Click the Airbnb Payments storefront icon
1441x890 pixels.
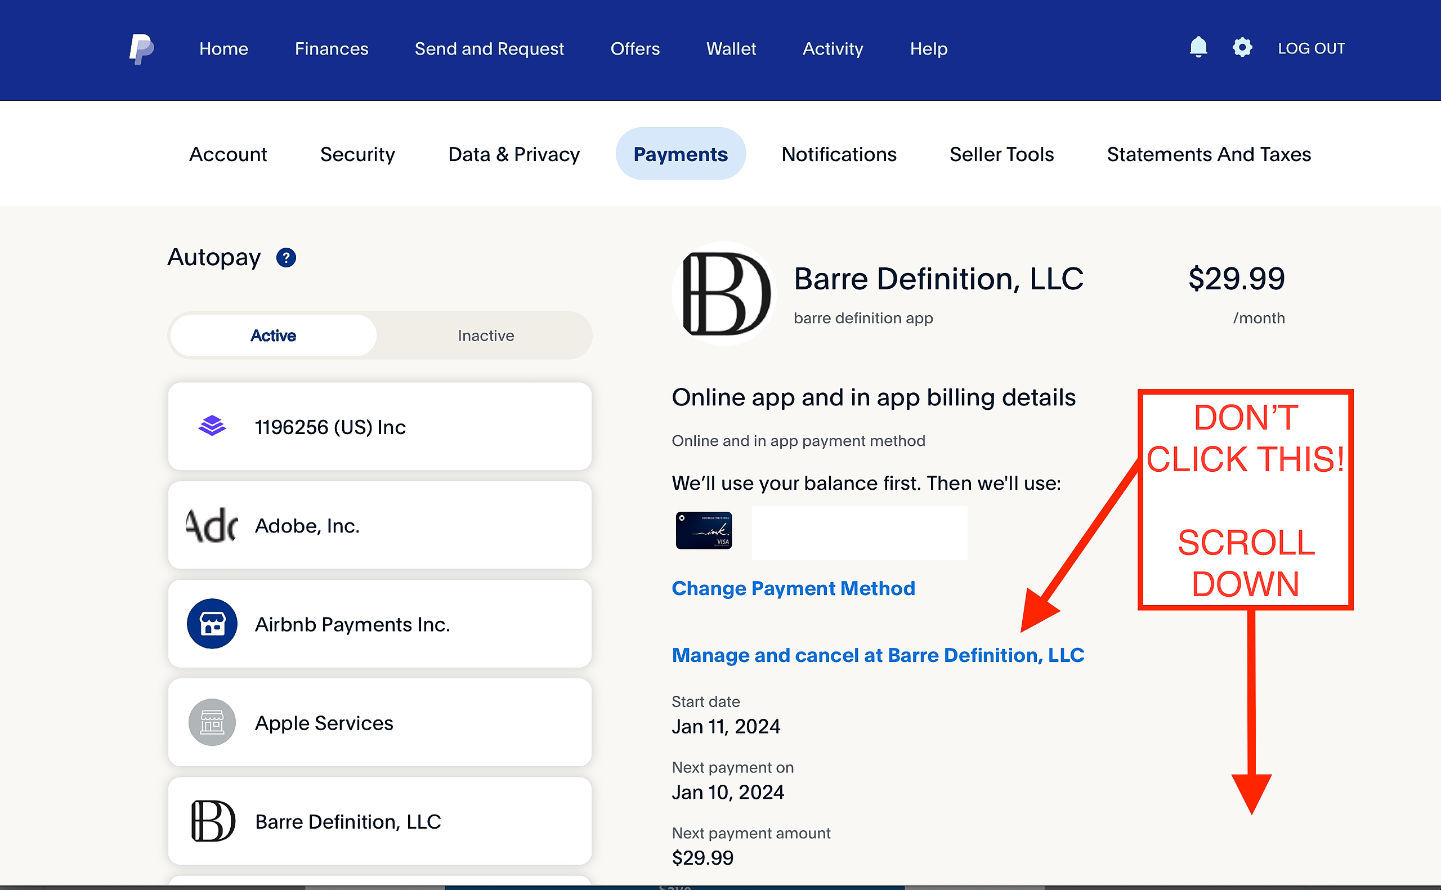point(212,624)
